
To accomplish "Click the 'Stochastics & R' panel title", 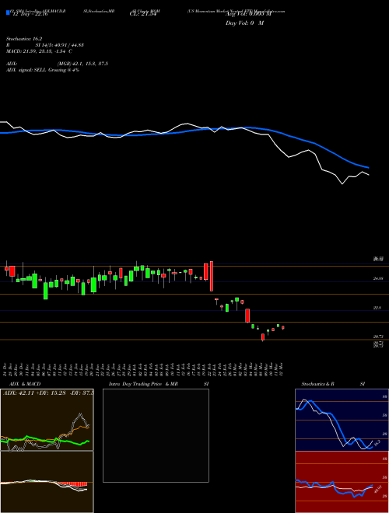I will 317,384.
